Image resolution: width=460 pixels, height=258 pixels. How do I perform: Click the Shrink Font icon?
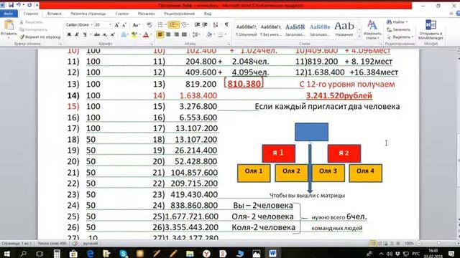[x=124, y=25]
